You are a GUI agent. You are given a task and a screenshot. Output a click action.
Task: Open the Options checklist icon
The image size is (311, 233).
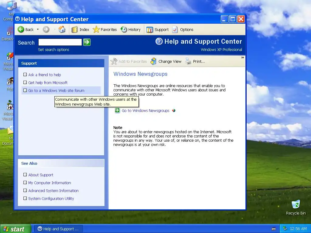coord(175,29)
